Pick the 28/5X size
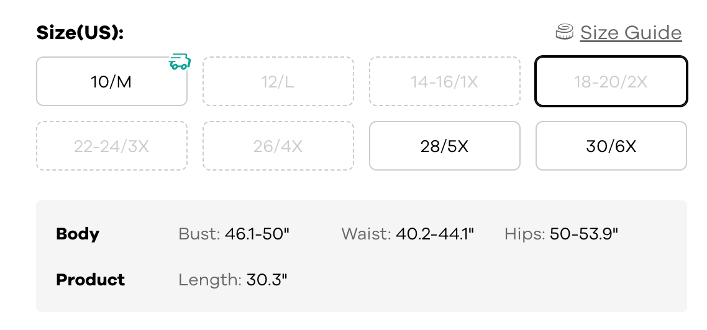This screenshot has height=330, width=707. (x=444, y=146)
